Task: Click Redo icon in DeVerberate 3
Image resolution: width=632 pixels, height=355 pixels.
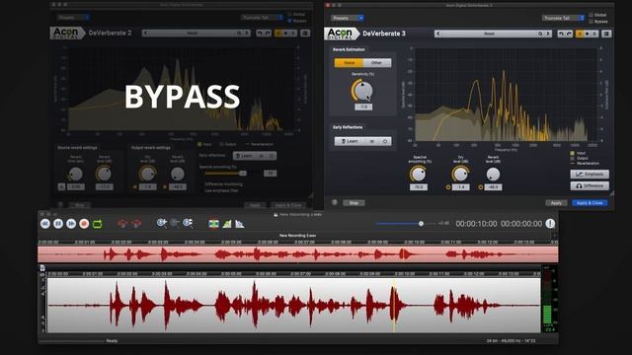Action: pos(569,34)
